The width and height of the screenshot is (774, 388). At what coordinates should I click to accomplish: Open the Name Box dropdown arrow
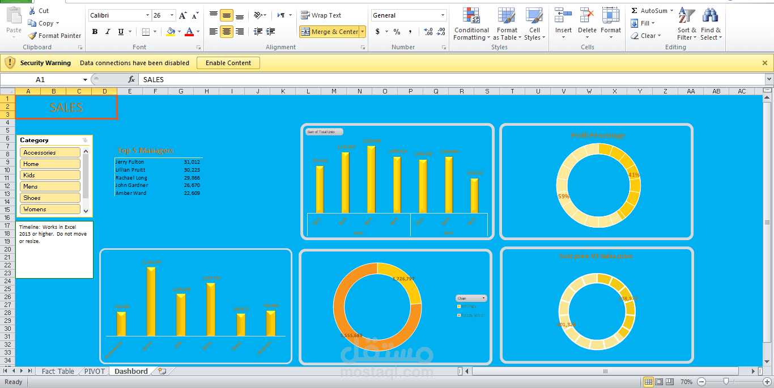tap(85, 80)
